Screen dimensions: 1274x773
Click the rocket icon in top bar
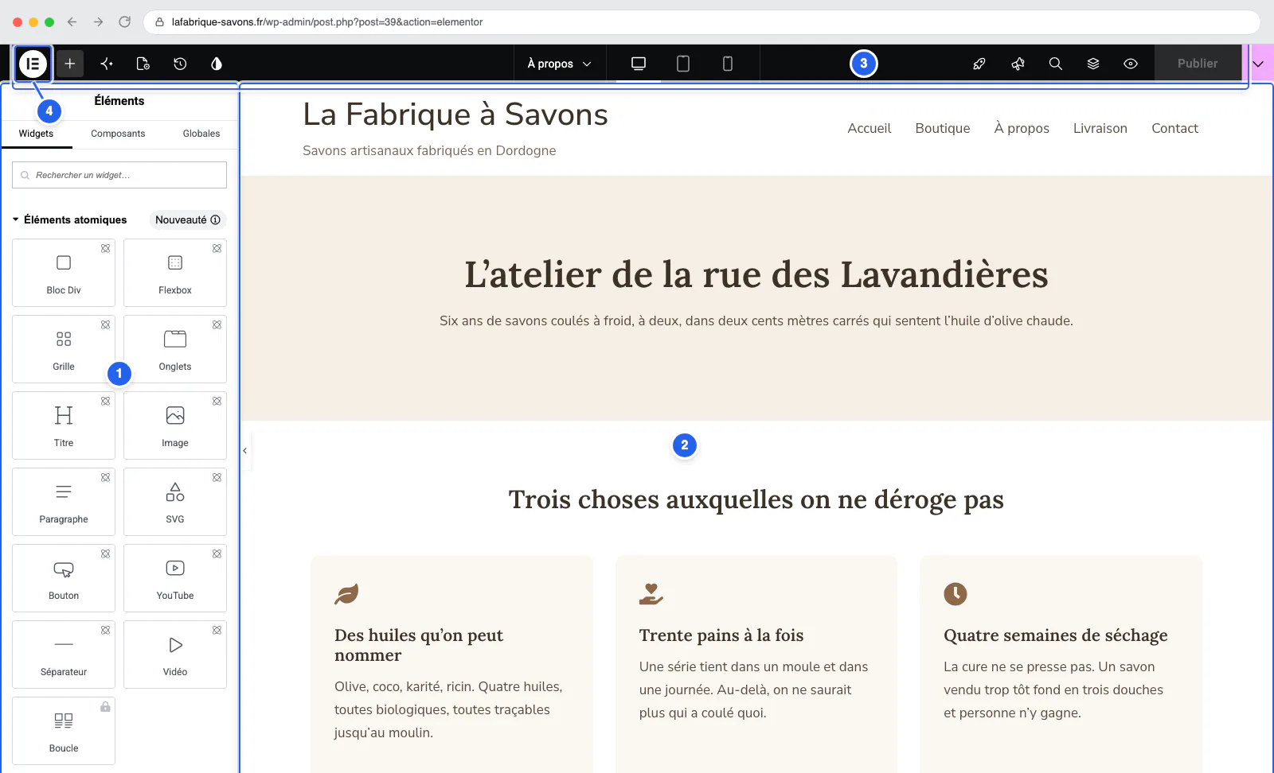[x=979, y=64]
